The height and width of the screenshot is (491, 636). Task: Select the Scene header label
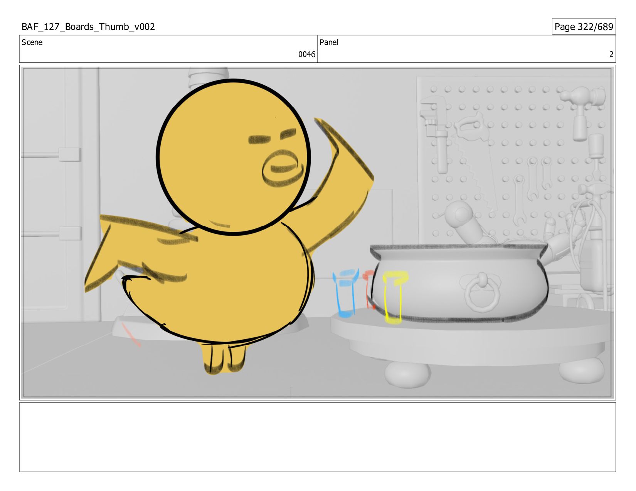point(32,42)
